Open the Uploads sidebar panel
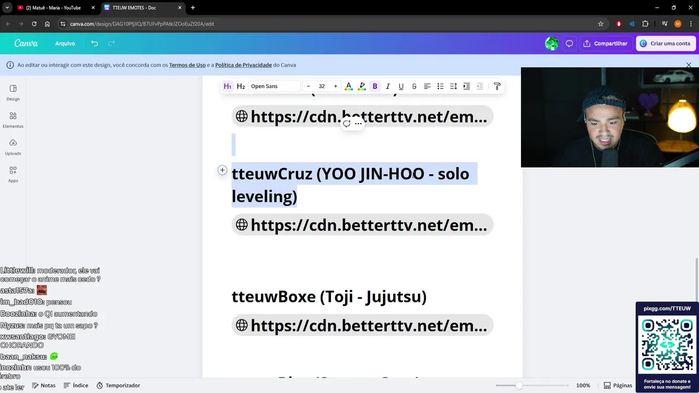Screen dimensions: 699x393 pyautogui.click(x=13, y=147)
